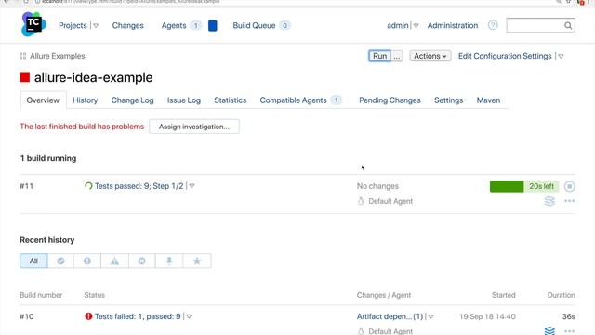Filter history by failed builds
This screenshot has width=595, height=335.
[x=87, y=261]
